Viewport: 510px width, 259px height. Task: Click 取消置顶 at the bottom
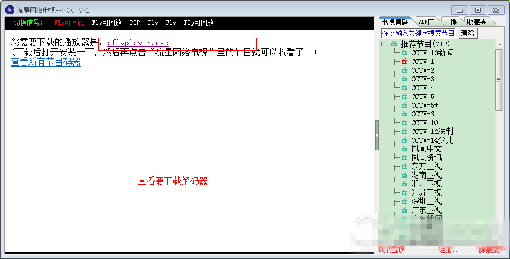392,250
